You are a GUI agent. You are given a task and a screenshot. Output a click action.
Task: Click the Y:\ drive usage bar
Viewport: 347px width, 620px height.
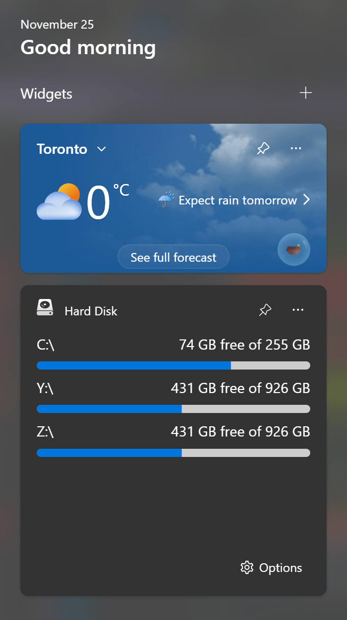(173, 408)
